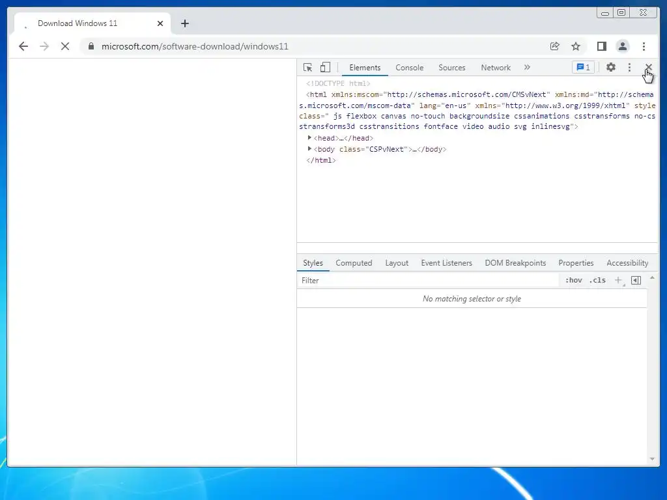Open the Network tab
The image size is (667, 500).
[x=496, y=68]
